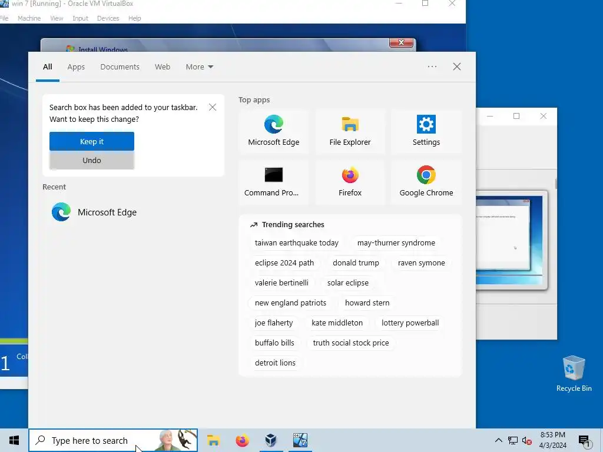Viewport: 603px width, 452px height.
Task: Click the Undo button
Action: 91,160
